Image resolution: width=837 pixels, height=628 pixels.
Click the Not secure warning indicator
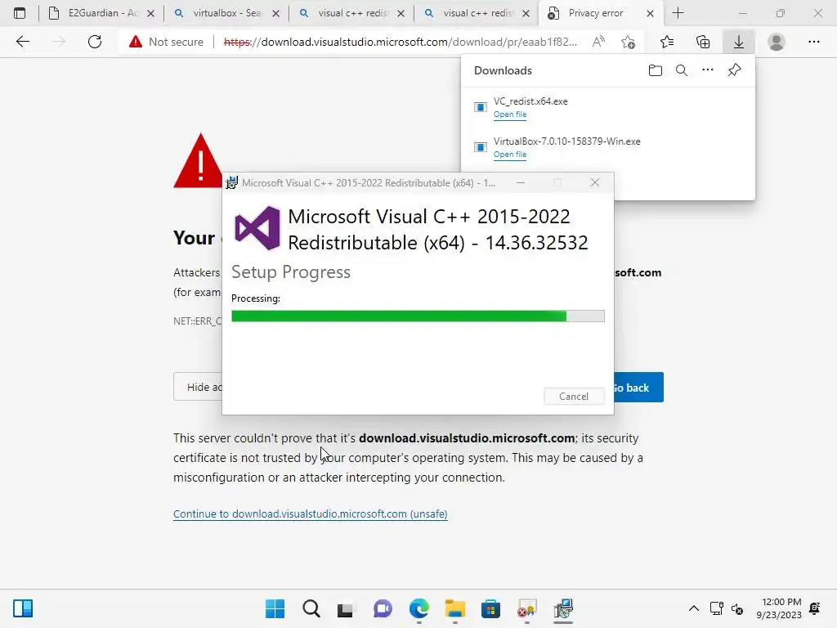click(166, 42)
